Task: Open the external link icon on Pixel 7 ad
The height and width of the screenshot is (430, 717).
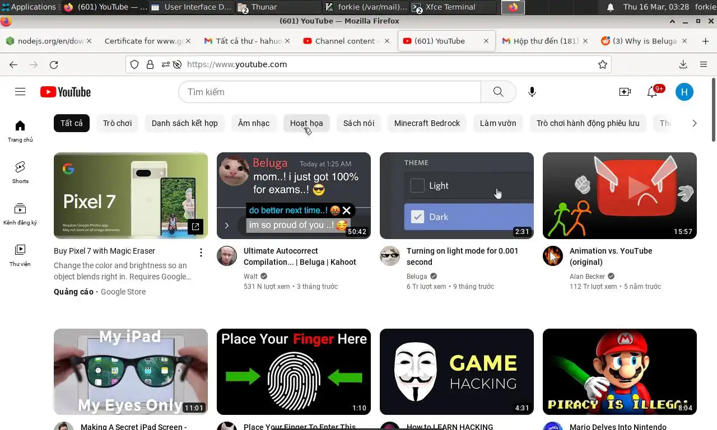Action: click(195, 227)
